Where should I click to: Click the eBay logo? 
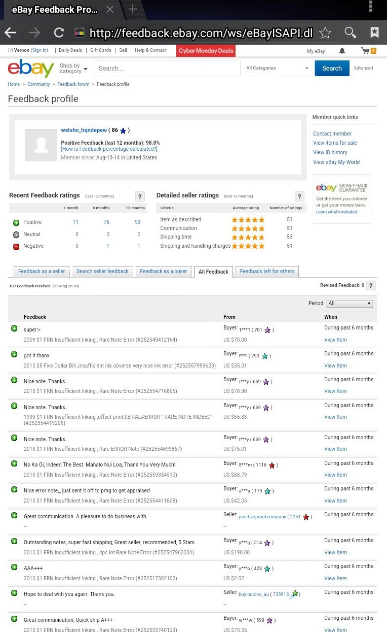31,69
